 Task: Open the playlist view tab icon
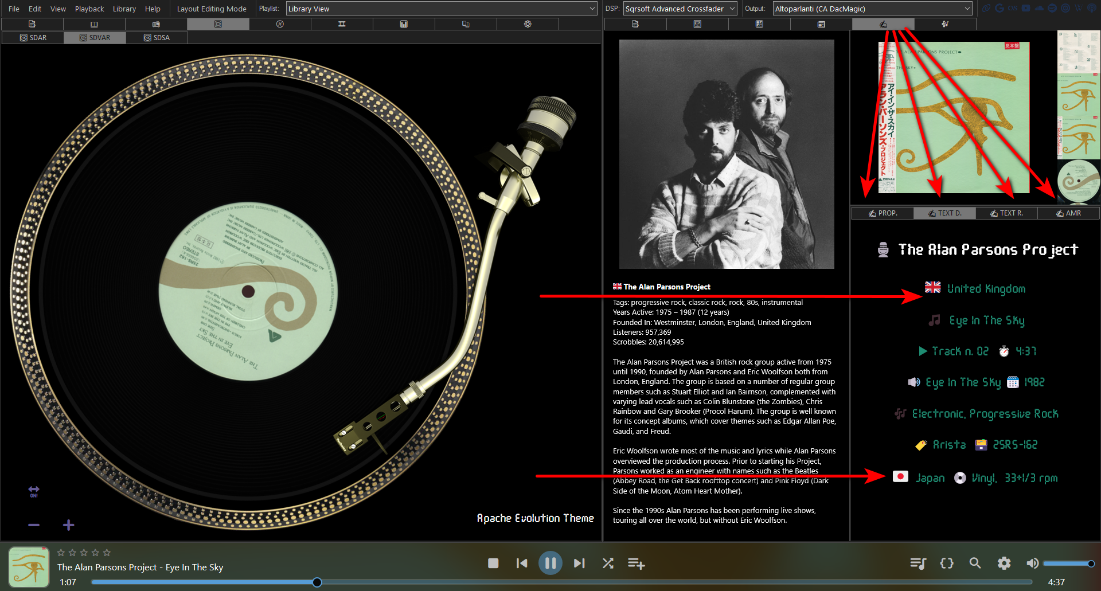[x=32, y=24]
